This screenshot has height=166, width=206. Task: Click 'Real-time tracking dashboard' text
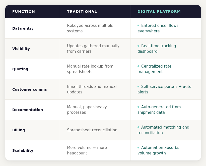click(157, 49)
